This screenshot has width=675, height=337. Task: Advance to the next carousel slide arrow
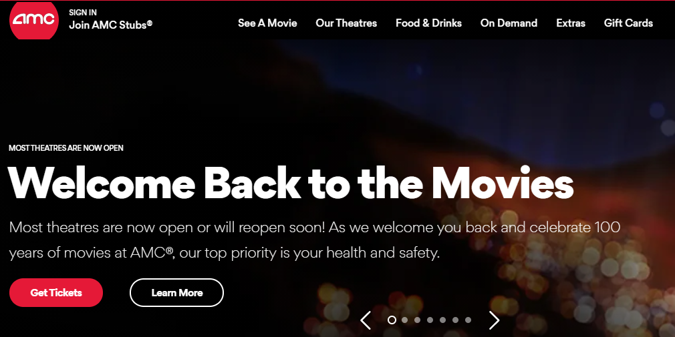pos(494,320)
